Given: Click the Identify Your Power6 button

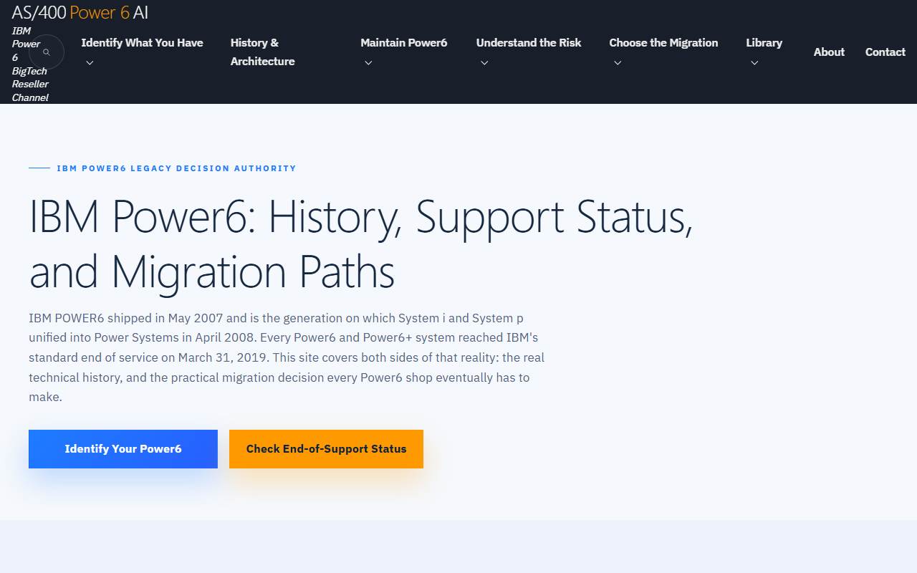Looking at the screenshot, I should [x=123, y=449].
